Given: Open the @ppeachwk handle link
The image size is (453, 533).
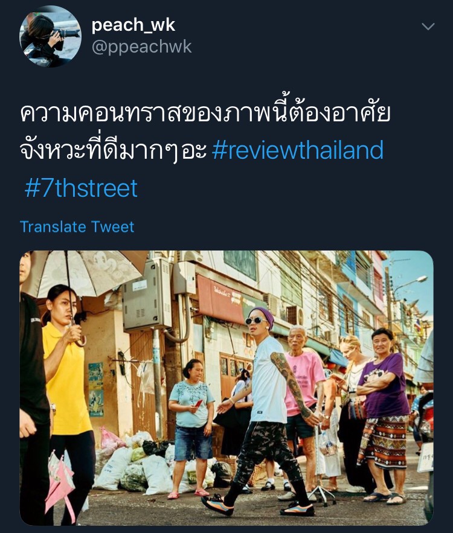Looking at the screenshot, I should pyautogui.click(x=141, y=46).
